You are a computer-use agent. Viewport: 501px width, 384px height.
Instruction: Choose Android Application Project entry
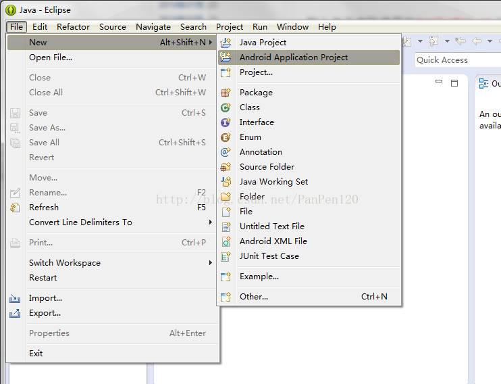tap(309, 57)
